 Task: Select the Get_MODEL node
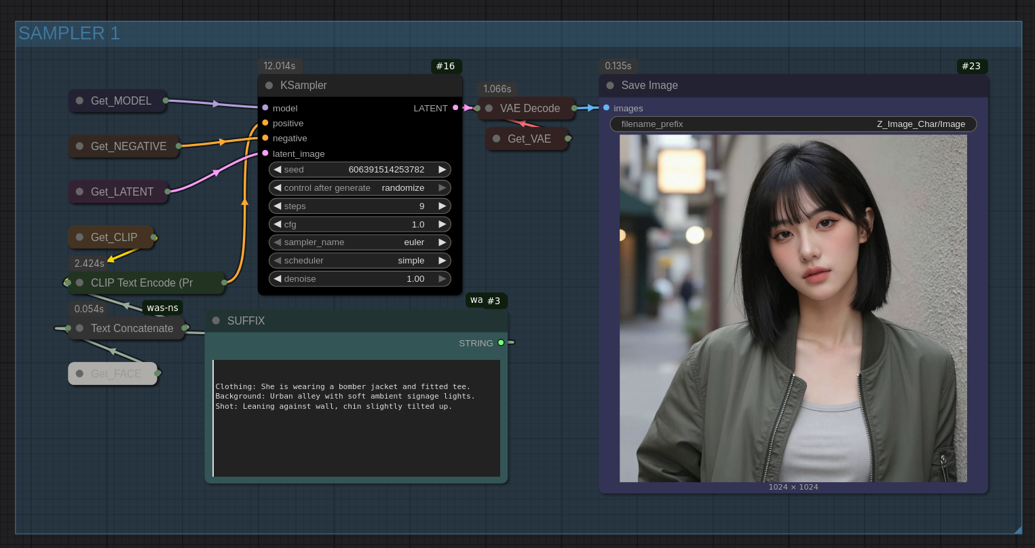[120, 101]
